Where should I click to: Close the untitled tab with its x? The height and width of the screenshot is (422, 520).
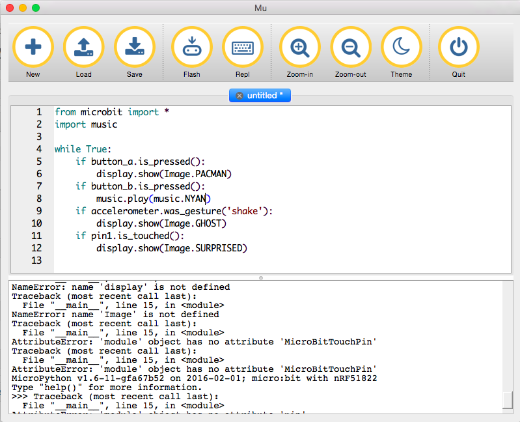pos(239,96)
